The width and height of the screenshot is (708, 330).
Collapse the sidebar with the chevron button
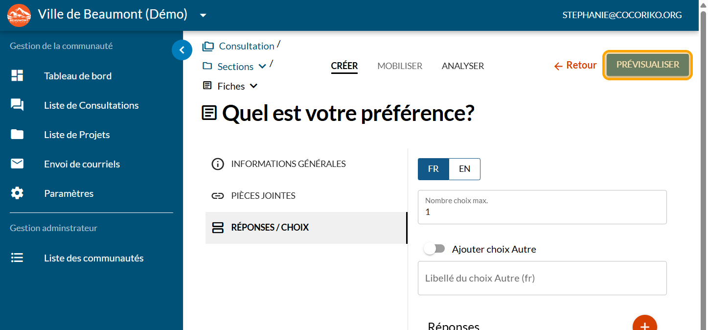(x=182, y=49)
